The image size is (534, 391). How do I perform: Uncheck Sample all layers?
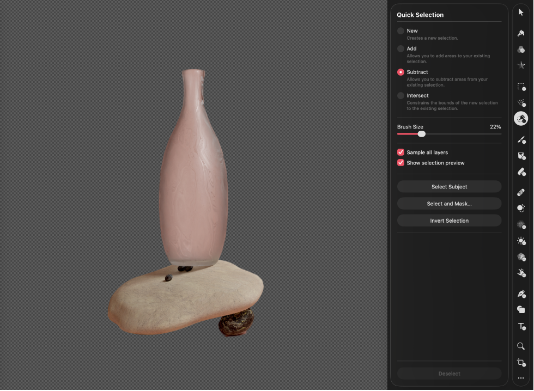401,152
